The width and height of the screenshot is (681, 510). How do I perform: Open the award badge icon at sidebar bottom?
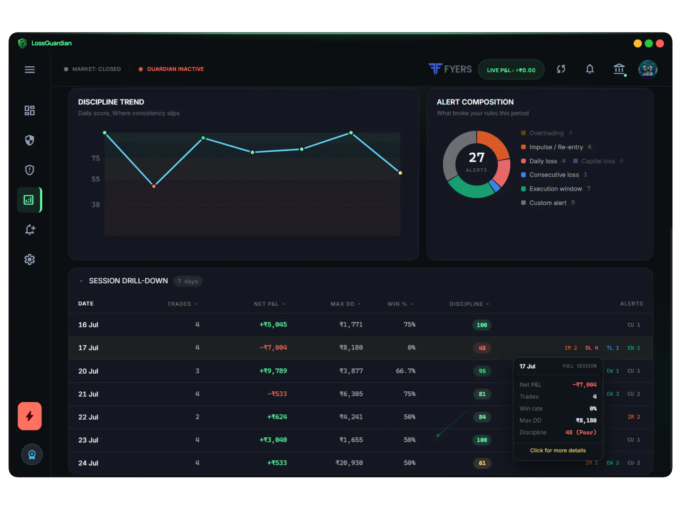tap(32, 454)
